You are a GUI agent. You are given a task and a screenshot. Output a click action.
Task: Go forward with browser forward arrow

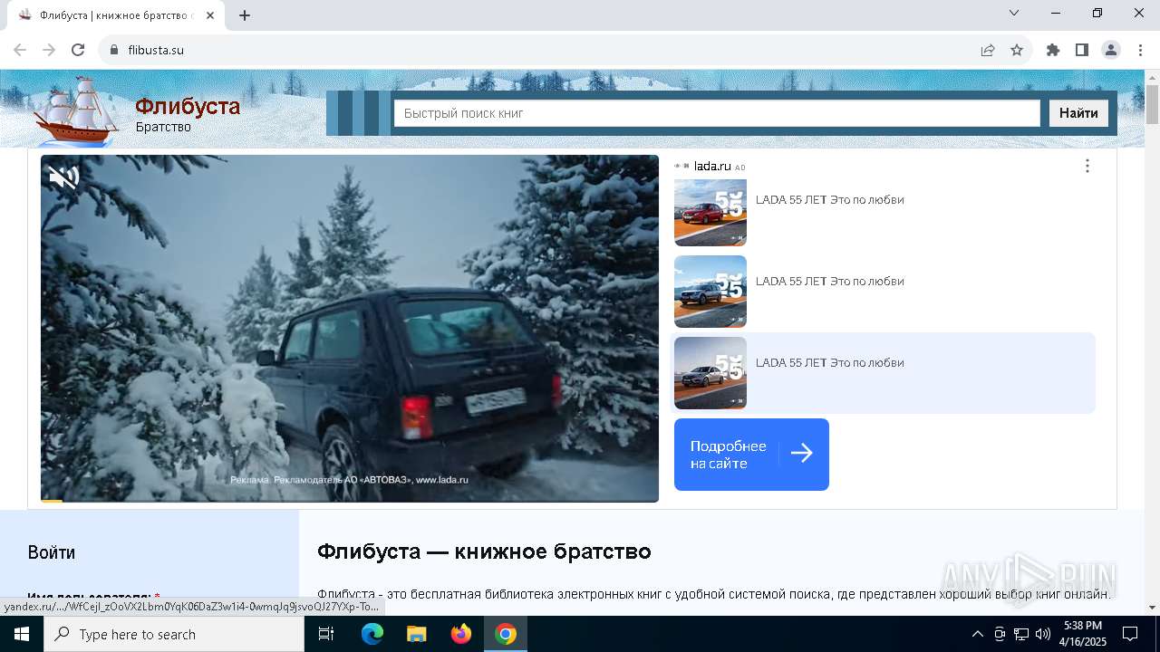pos(49,50)
